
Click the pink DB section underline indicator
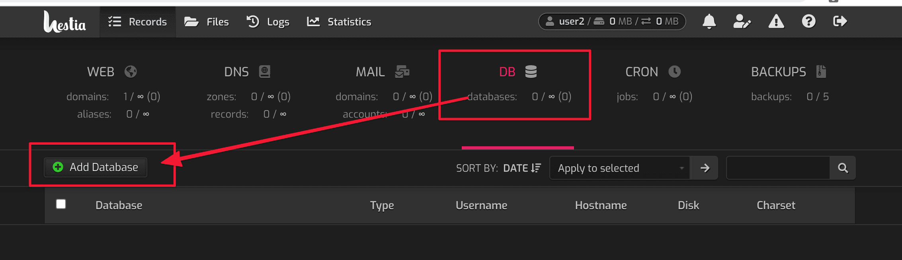click(x=517, y=147)
